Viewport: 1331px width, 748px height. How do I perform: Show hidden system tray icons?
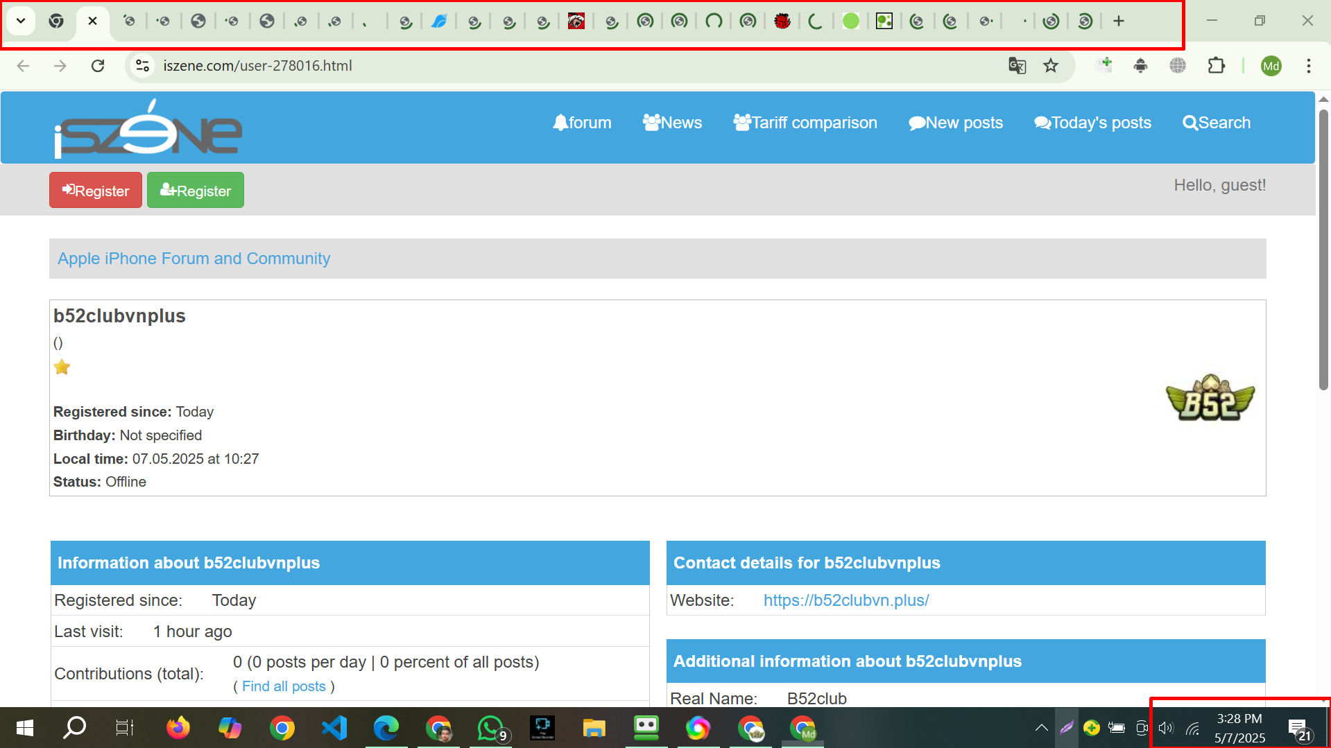pos(1041,728)
